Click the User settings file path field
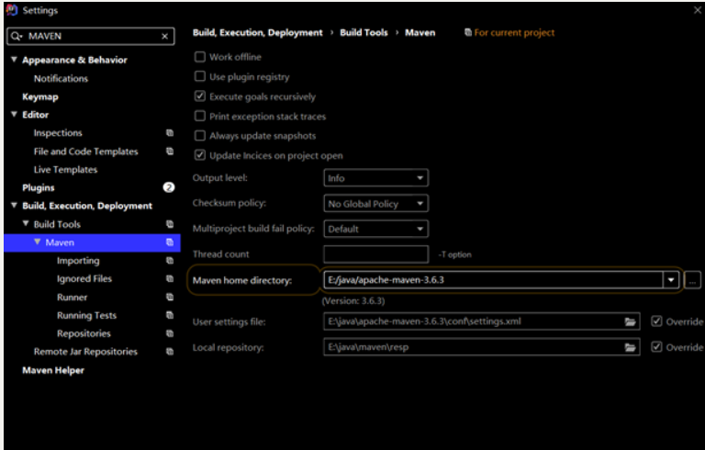Image resolution: width=705 pixels, height=450 pixels. [x=482, y=321]
